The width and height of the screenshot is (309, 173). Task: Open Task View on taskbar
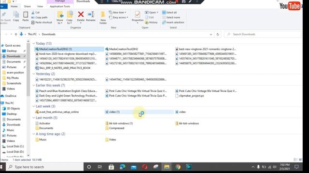(x=100, y=167)
